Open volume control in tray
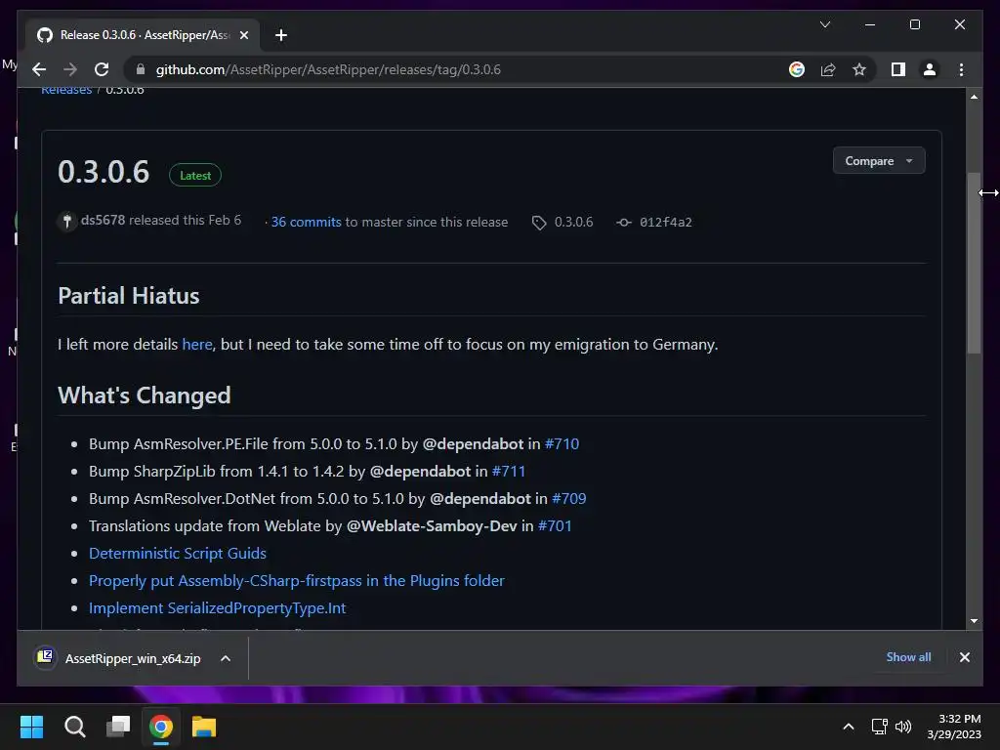The width and height of the screenshot is (1000, 750). [x=903, y=727]
